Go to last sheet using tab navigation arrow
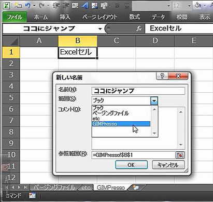This screenshot has width=213, height=202. (25, 187)
